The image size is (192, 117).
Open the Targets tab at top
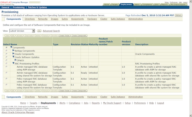click(115, 4)
